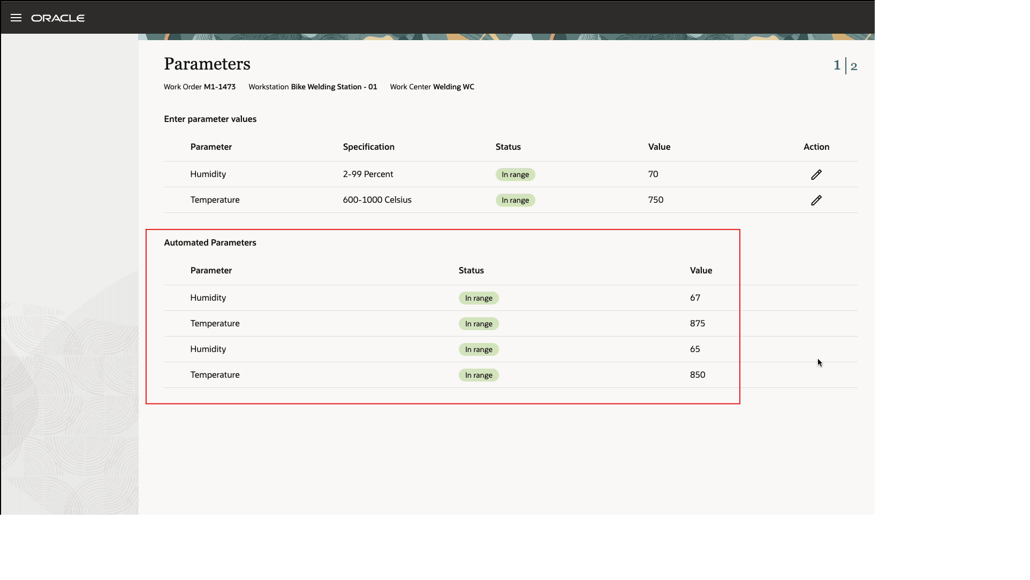Click the In range badge for automated Temperature 850
The image size is (1030, 580).
[478, 375]
